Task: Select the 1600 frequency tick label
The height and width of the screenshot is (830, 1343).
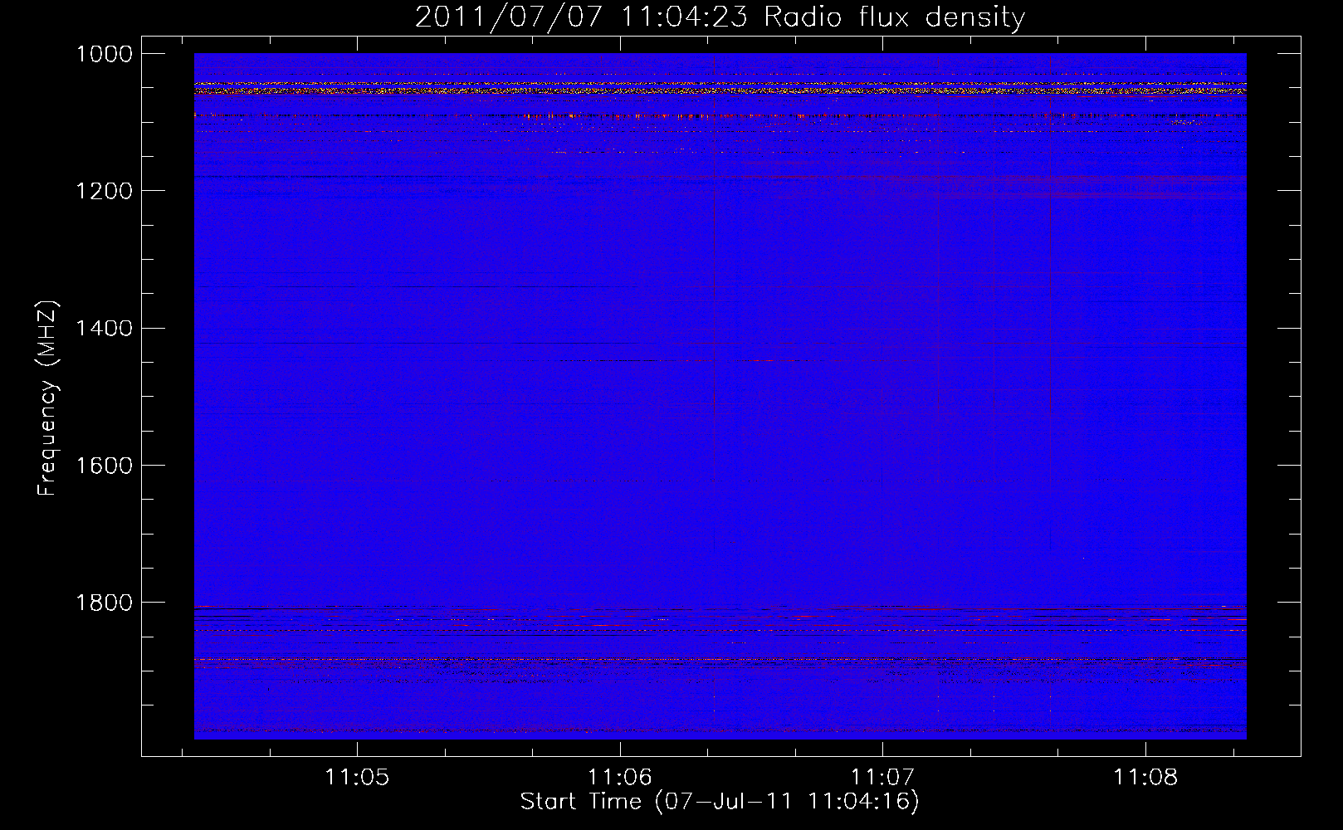Action: 105,466
